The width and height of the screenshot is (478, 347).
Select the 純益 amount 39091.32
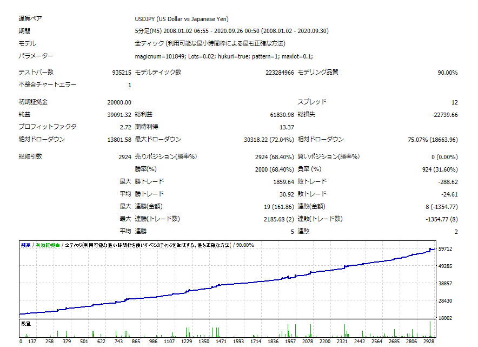(119, 115)
